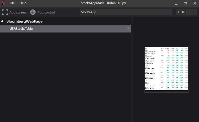The width and height of the screenshot is (199, 122).
Task: Click the Add control plus icon
Action: [x=33, y=12]
